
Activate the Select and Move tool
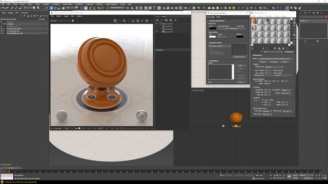pos(51,8)
